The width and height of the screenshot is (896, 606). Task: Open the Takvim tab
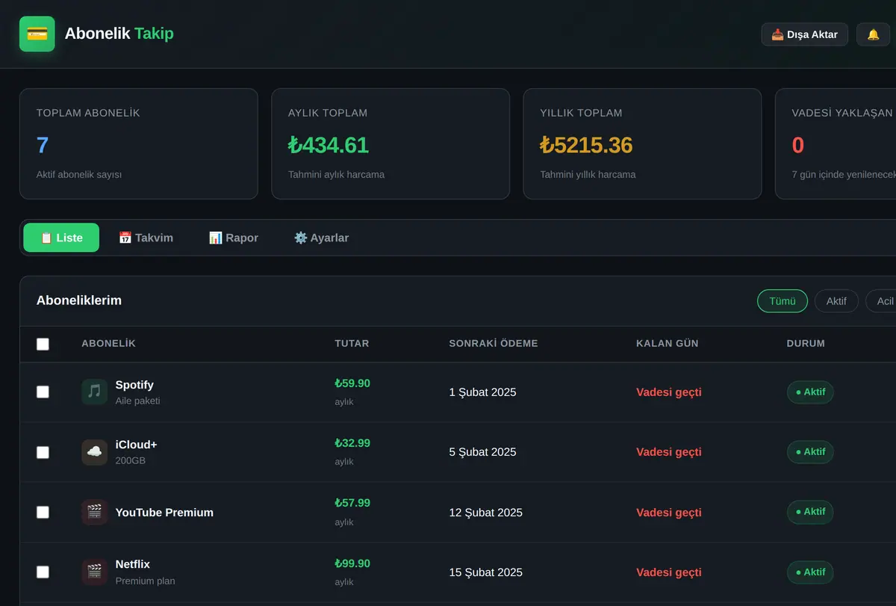click(x=146, y=238)
